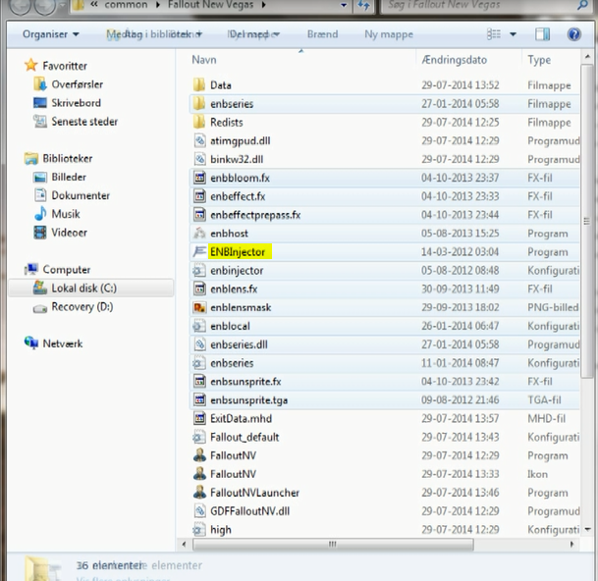
Task: Open address bar history dropdown arrow
Action: tap(344, 5)
